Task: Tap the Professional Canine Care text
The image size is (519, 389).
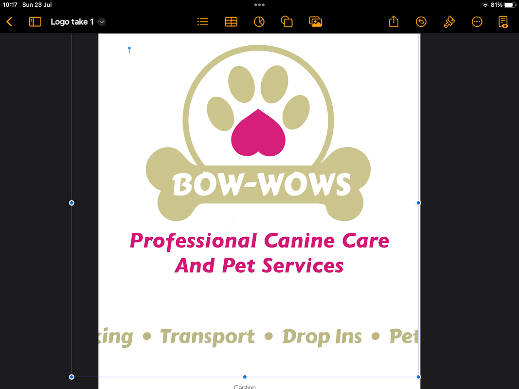Action: tap(260, 241)
